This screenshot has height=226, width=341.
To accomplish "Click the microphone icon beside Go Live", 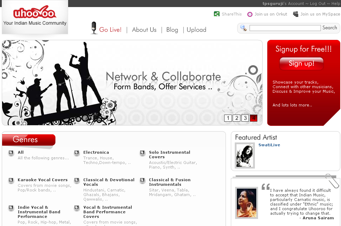I will pyautogui.click(x=94, y=28).
